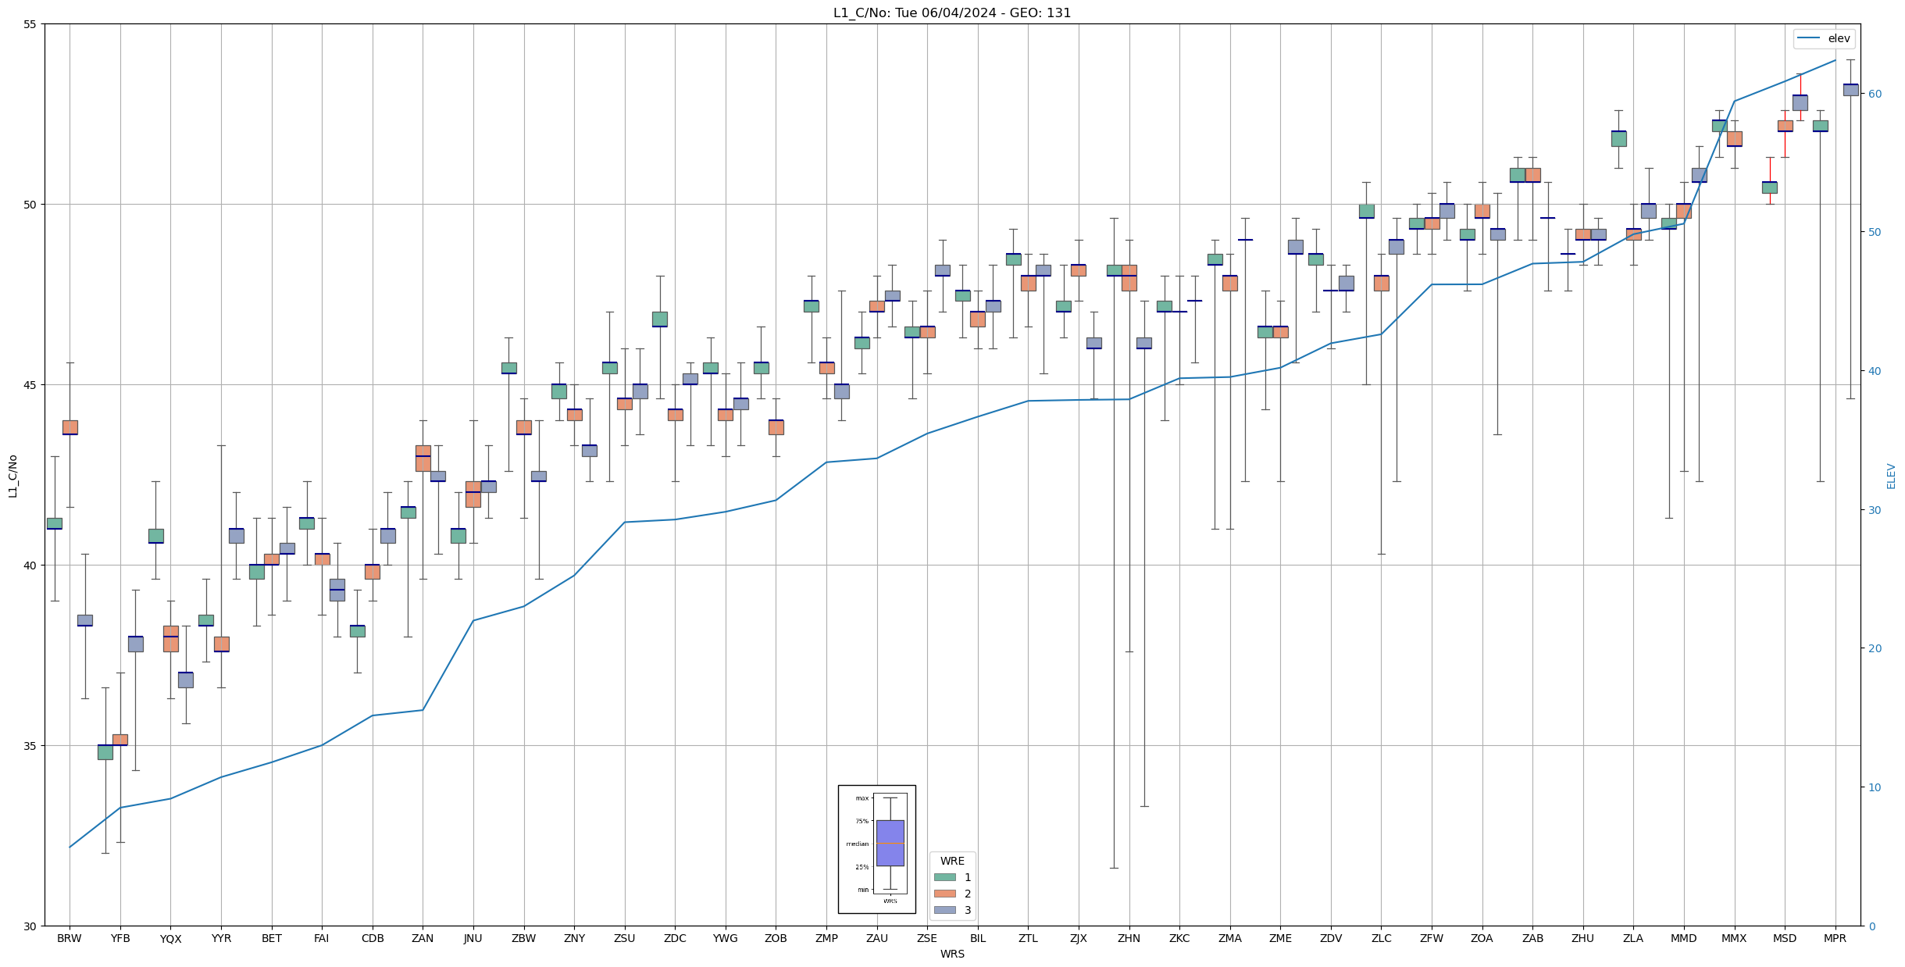The width and height of the screenshot is (1905, 967).
Task: Click the orange BRW box near 44
Action: point(70,427)
